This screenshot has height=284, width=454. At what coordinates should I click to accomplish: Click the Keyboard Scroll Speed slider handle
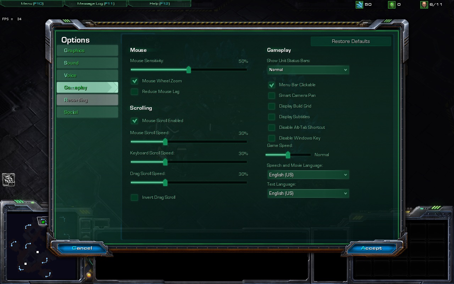pos(165,162)
